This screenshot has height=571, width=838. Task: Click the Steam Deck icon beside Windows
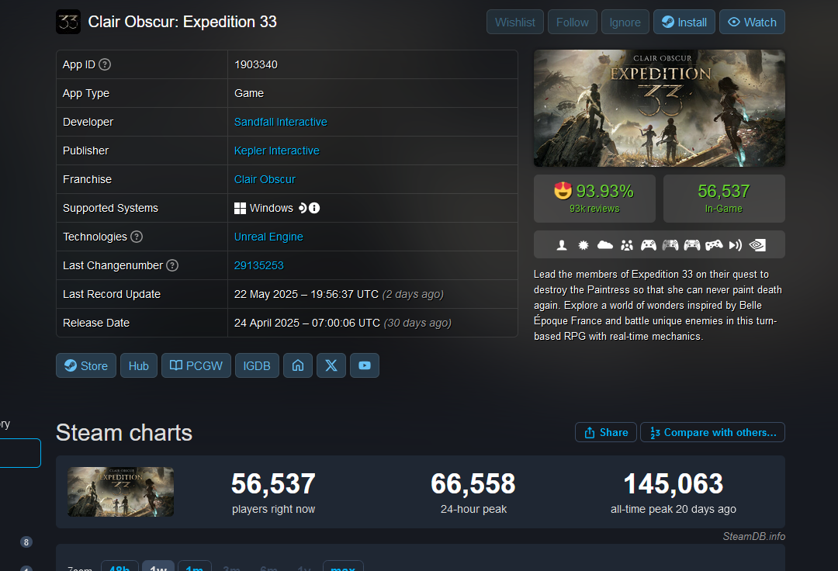point(303,208)
